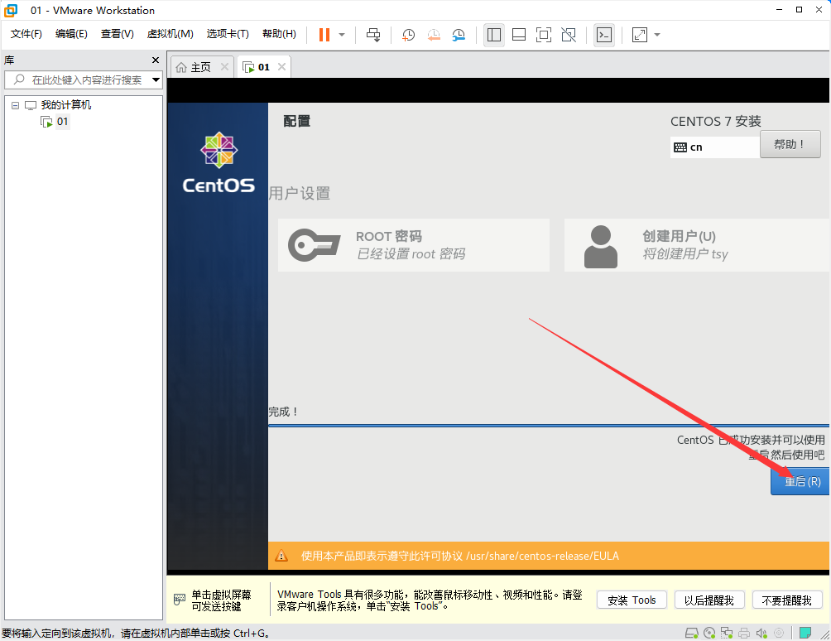Close the 主页 tab
831x641 pixels.
click(224, 67)
